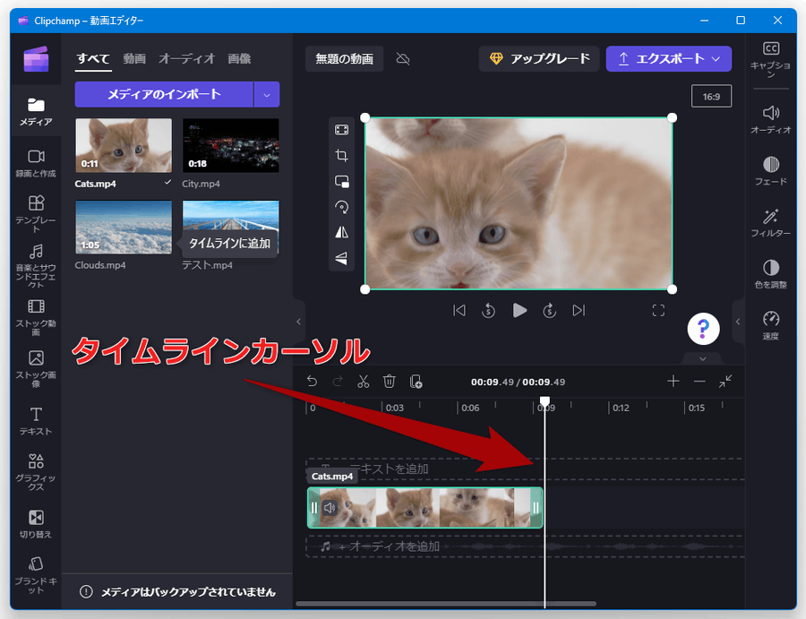806x619 pixels.
Task: Select the Cats.mp4 media thumbnail
Action: [x=124, y=145]
